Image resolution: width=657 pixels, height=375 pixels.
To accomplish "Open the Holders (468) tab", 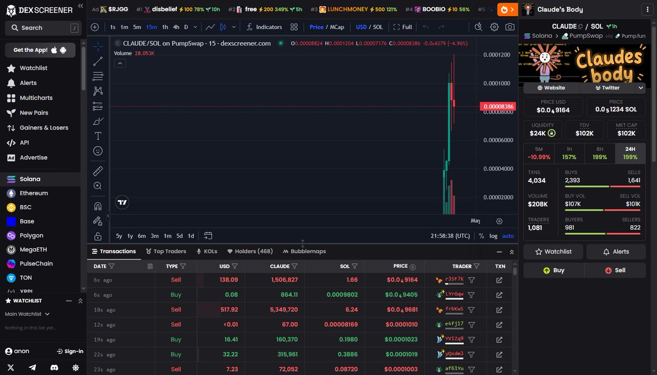I will (250, 251).
